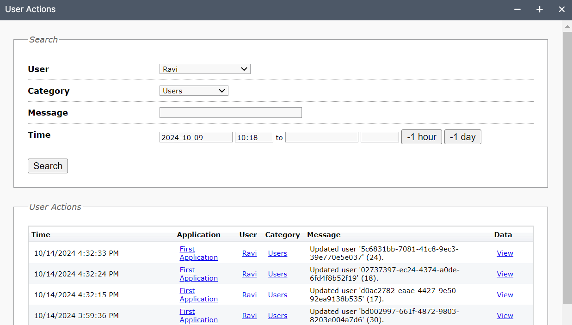Open First Application link in 3:59:36 PM row
The width and height of the screenshot is (572, 325).
(199, 316)
